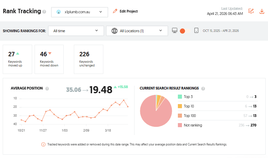Click the Top 100 orange legend swatch

tap(180, 116)
